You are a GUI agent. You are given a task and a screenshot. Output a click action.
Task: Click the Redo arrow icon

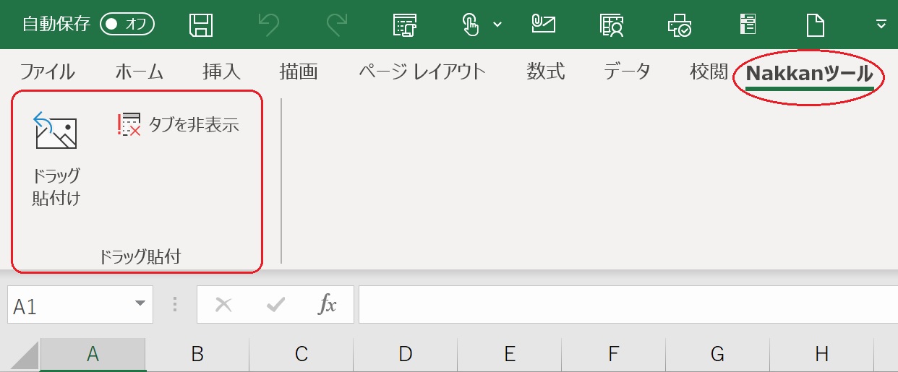pyautogui.click(x=336, y=25)
